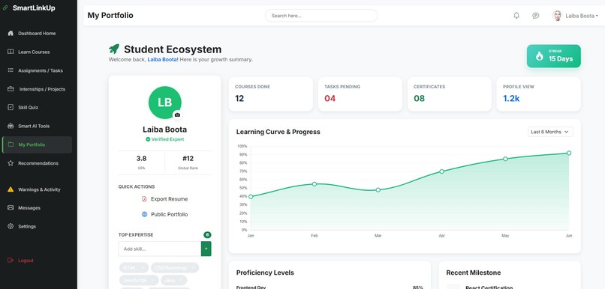Click the Internships / Projects briefcase icon

11,89
